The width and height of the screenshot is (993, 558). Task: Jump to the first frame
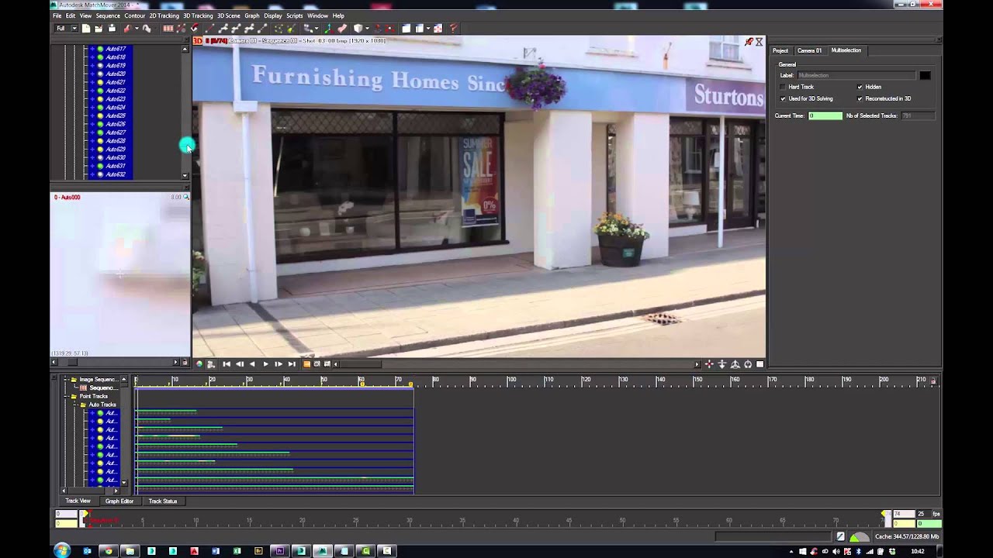click(227, 364)
